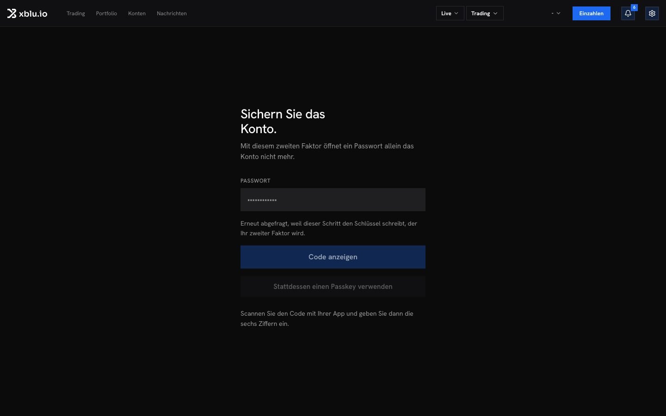Expand the Trading view dropdown
Image resolution: width=666 pixels, height=416 pixels.
[485, 13]
